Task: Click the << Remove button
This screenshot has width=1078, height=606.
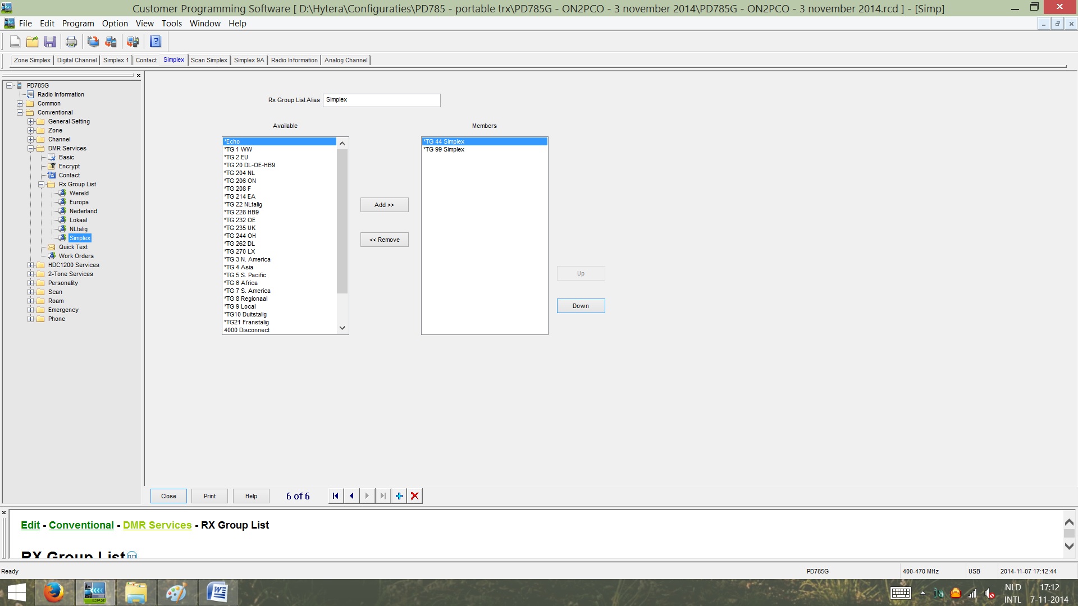Action: pyautogui.click(x=385, y=240)
